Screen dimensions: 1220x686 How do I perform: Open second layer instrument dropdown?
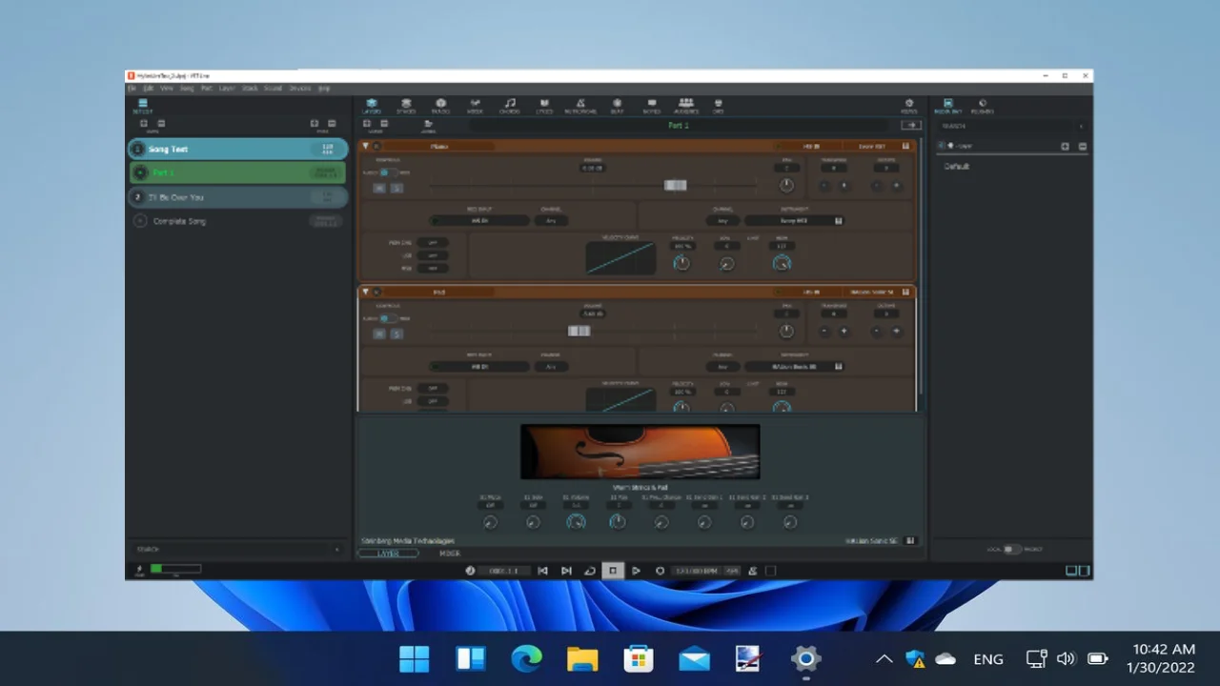click(794, 366)
